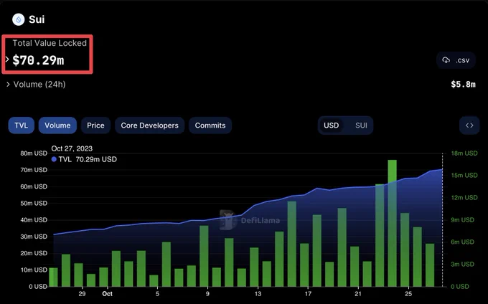488x304 pixels.
Task: Toggle the TVL chart series
Action: (21, 125)
